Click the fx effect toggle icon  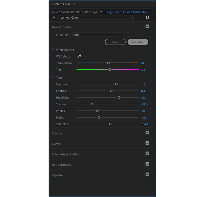(x=54, y=17)
